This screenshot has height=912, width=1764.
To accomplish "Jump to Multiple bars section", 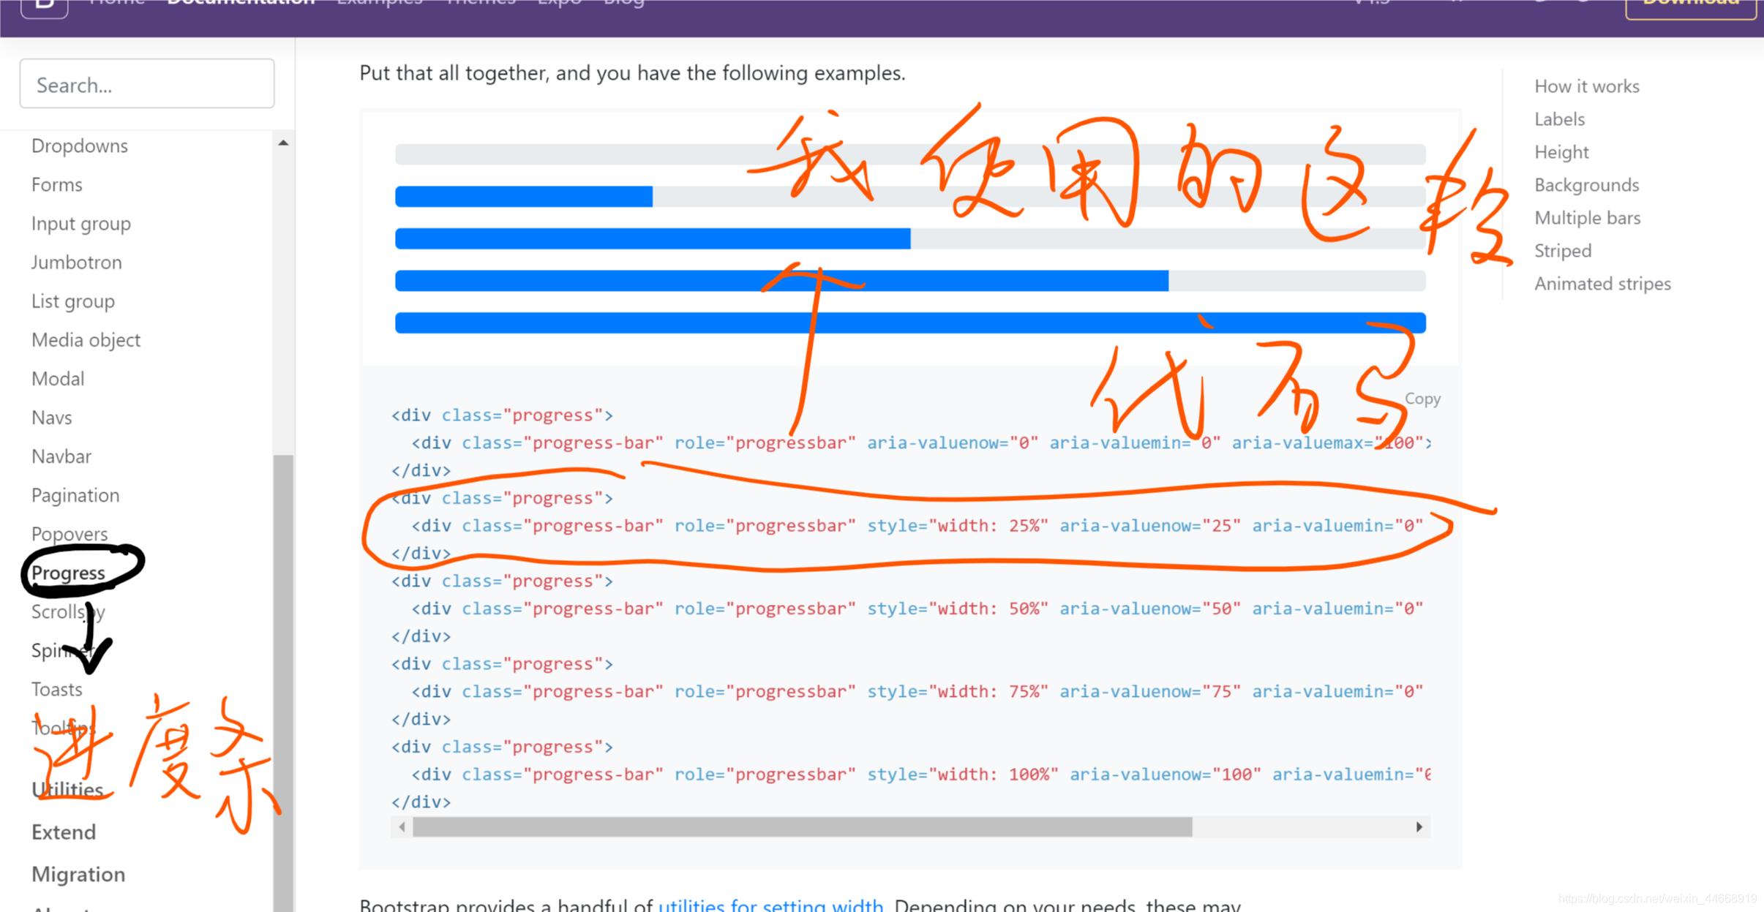I will 1588,217.
